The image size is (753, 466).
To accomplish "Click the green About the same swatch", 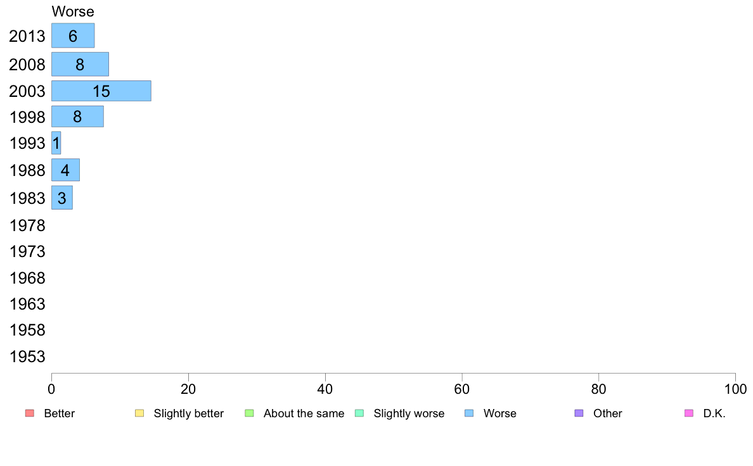I will coord(249,413).
